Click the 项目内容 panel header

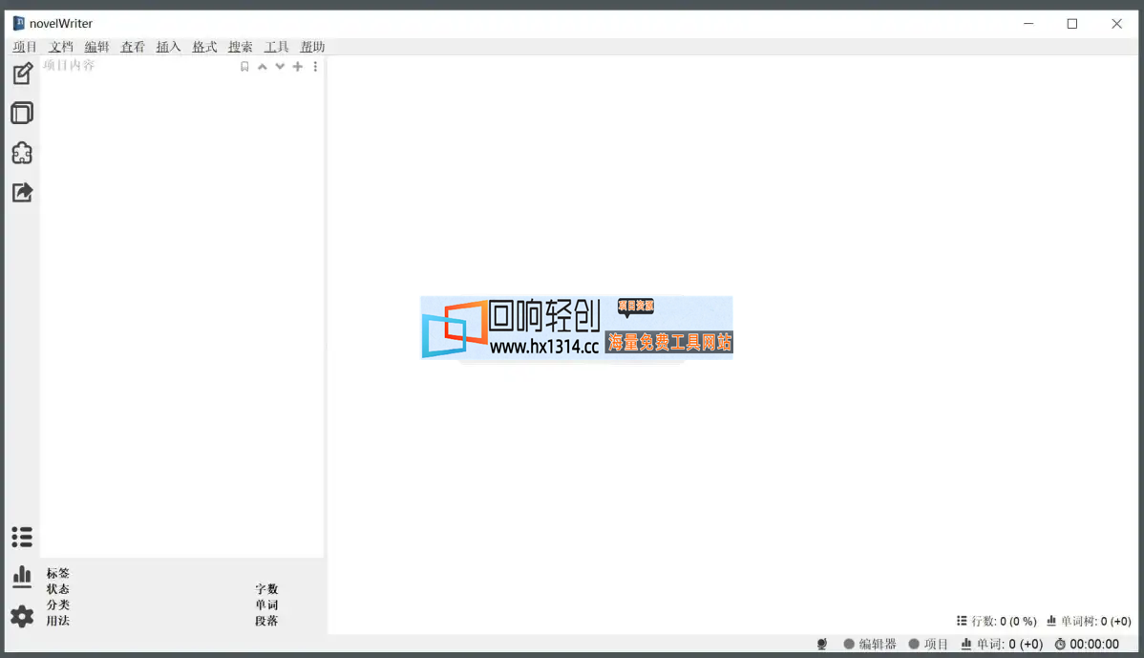coord(70,65)
